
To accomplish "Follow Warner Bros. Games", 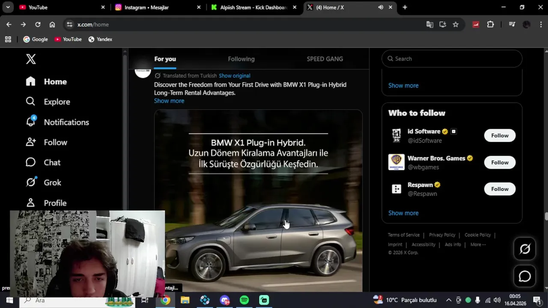I will (500, 163).
